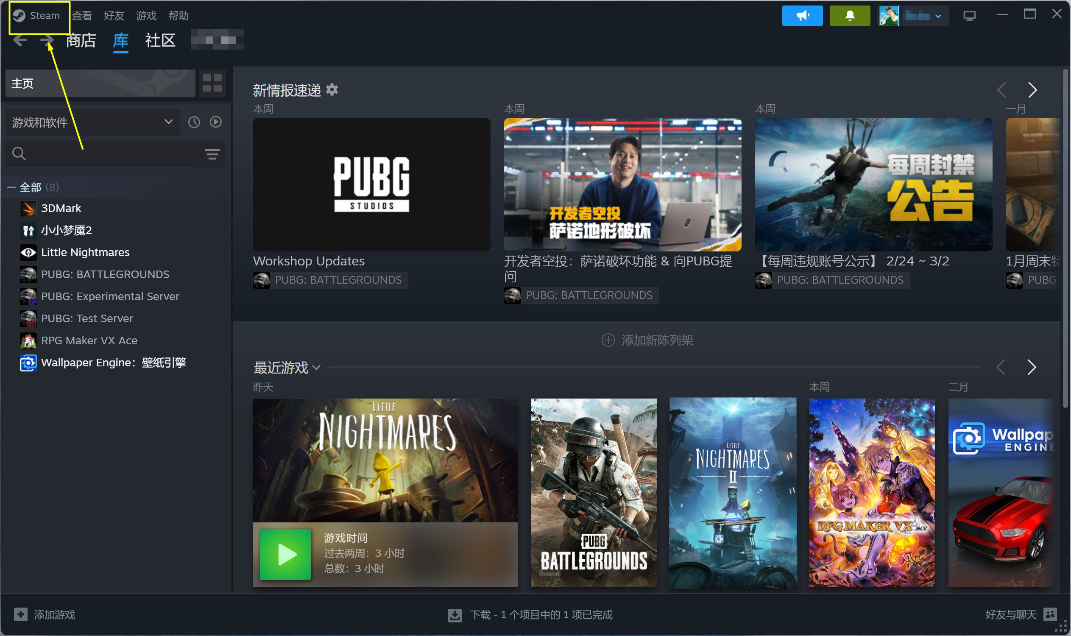Switch to the 库 tab
Screen dimensions: 1071x636
tap(120, 40)
